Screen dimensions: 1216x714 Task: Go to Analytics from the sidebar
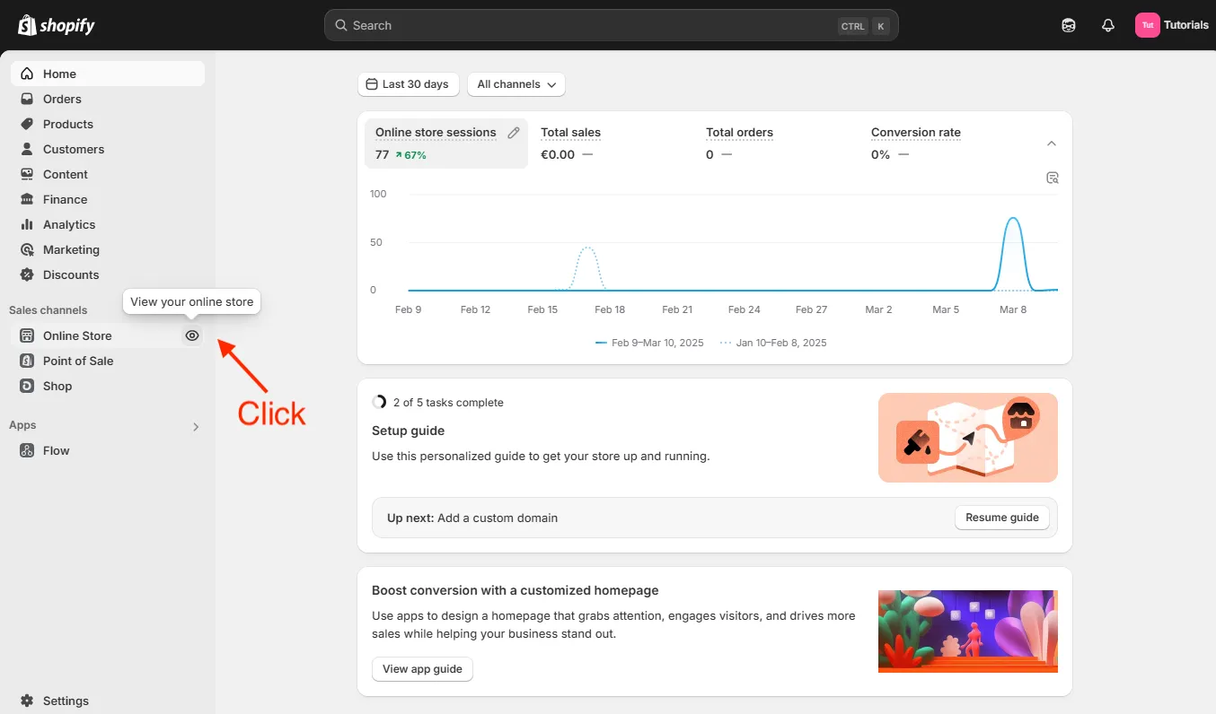pyautogui.click(x=68, y=224)
